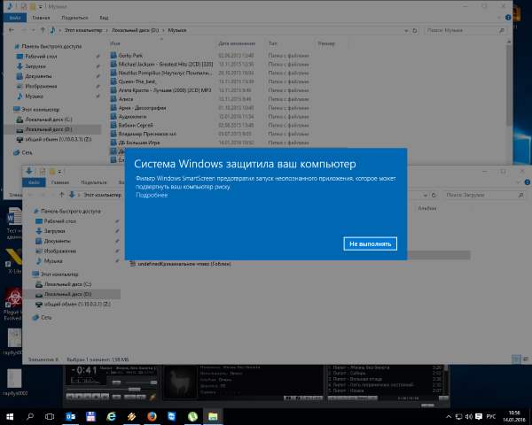Show hidden tray icons chevron

pos(449,416)
